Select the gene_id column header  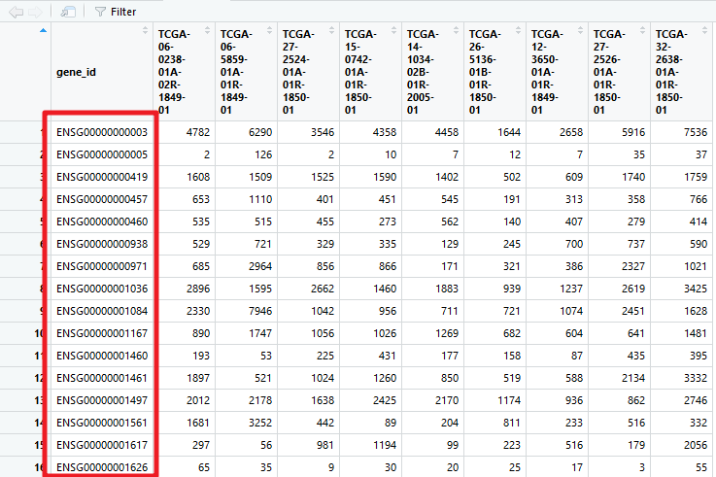[x=76, y=72]
